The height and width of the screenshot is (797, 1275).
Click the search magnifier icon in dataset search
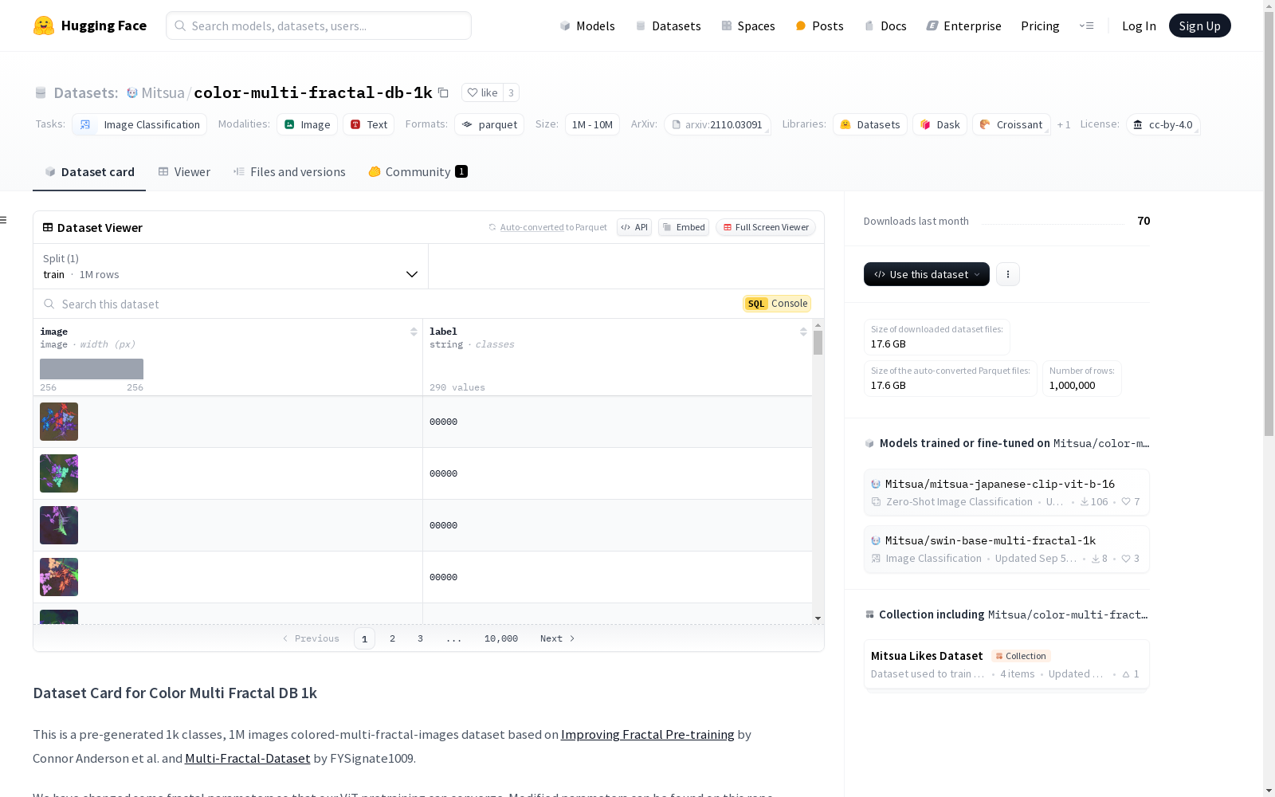pos(49,304)
